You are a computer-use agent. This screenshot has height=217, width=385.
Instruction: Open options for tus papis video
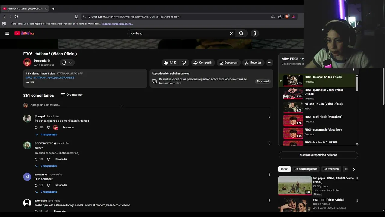point(357,179)
